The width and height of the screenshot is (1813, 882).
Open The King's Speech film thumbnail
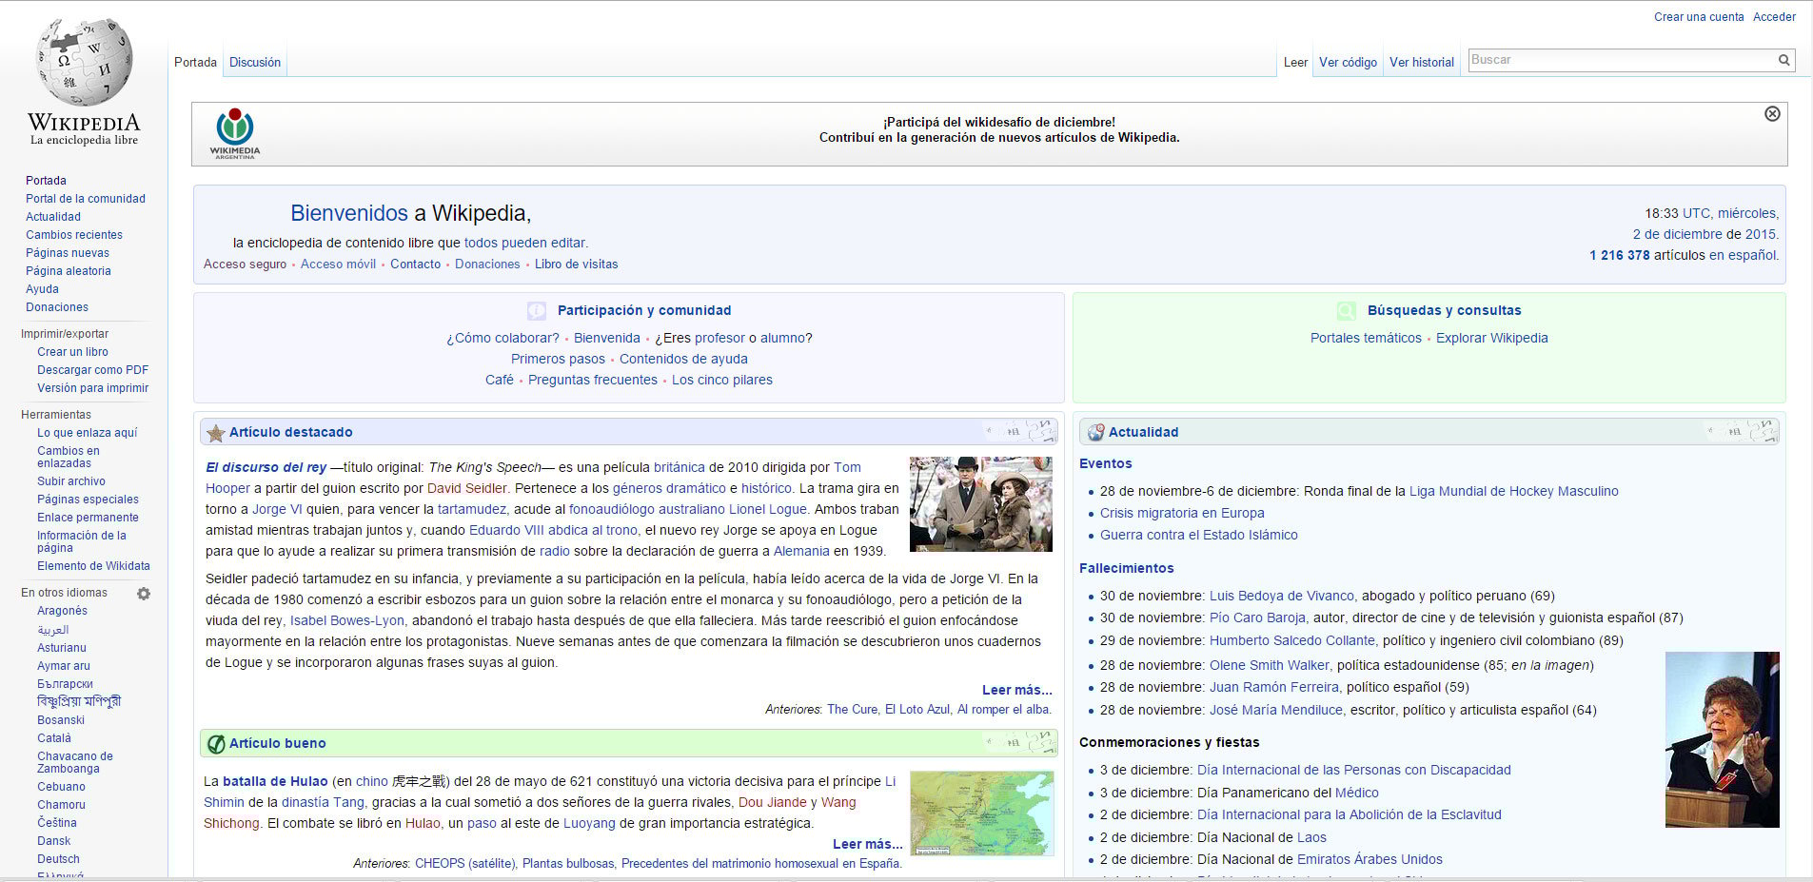click(x=981, y=504)
